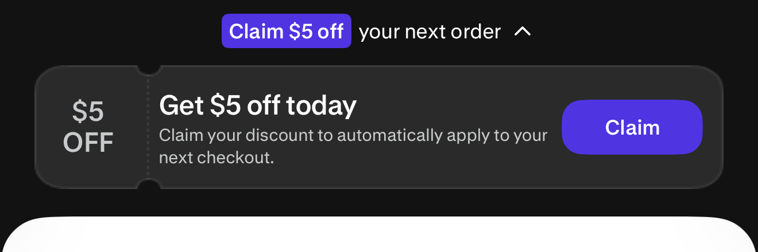The width and height of the screenshot is (758, 252).
Task: Click the dashed divider on the coupon
Action: pos(148,127)
